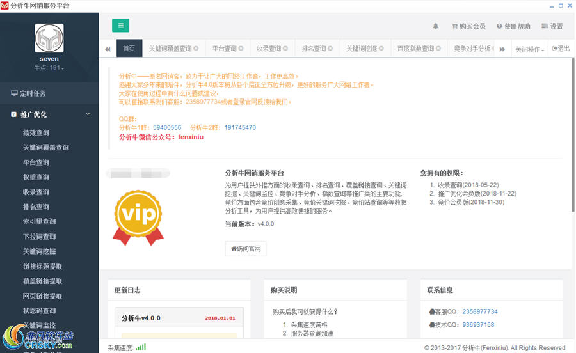Open 网页链接提取 in sidebar
Screen dimensions: 576x353
tap(43, 295)
